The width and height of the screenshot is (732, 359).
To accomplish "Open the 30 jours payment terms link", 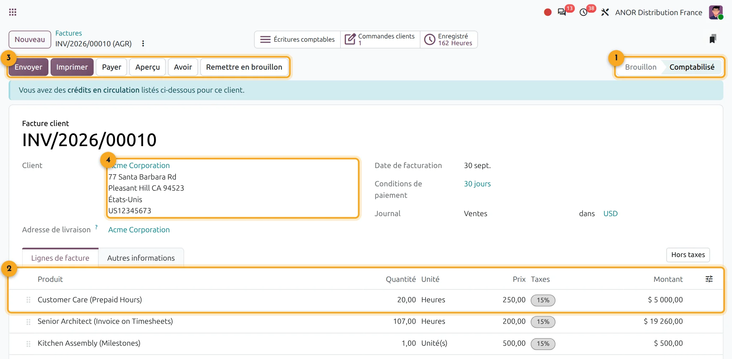I will pyautogui.click(x=477, y=184).
